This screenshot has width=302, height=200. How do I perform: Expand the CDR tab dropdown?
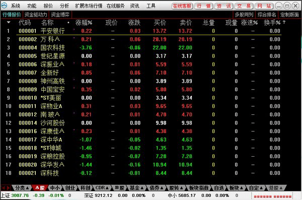point(102,187)
